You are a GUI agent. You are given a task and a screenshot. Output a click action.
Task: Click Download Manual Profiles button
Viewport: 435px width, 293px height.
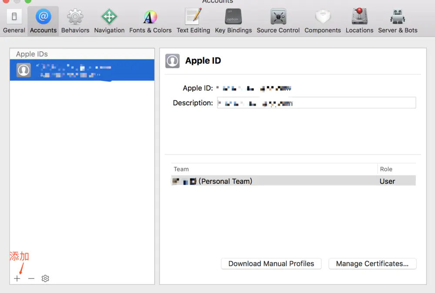[x=271, y=263]
